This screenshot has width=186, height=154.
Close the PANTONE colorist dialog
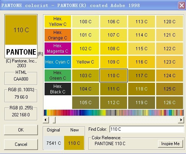point(182,6)
